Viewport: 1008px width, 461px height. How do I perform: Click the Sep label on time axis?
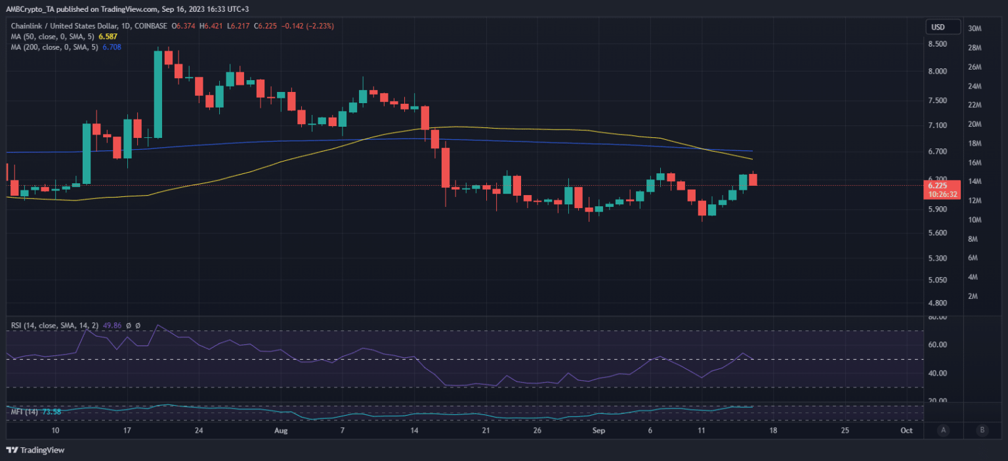[598, 430]
